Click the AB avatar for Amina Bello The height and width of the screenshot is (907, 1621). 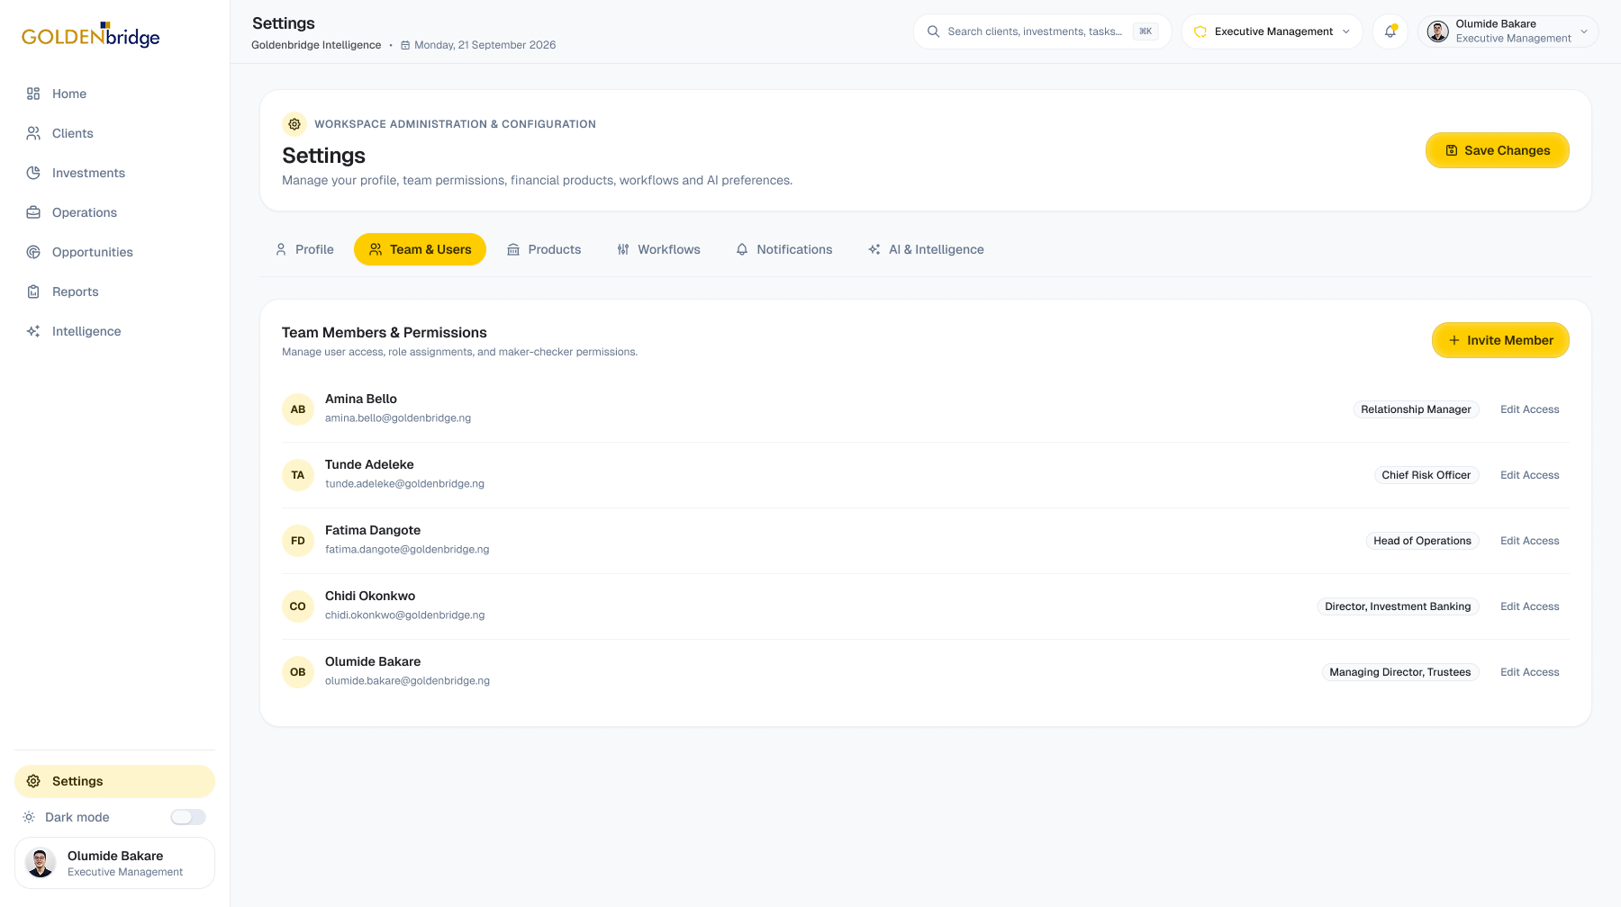pos(298,409)
